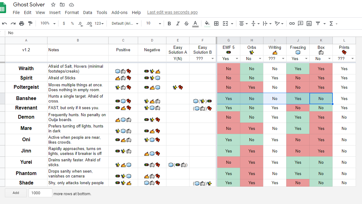
Task: Open the text wrapping dropdown
Action: (x=267, y=23)
